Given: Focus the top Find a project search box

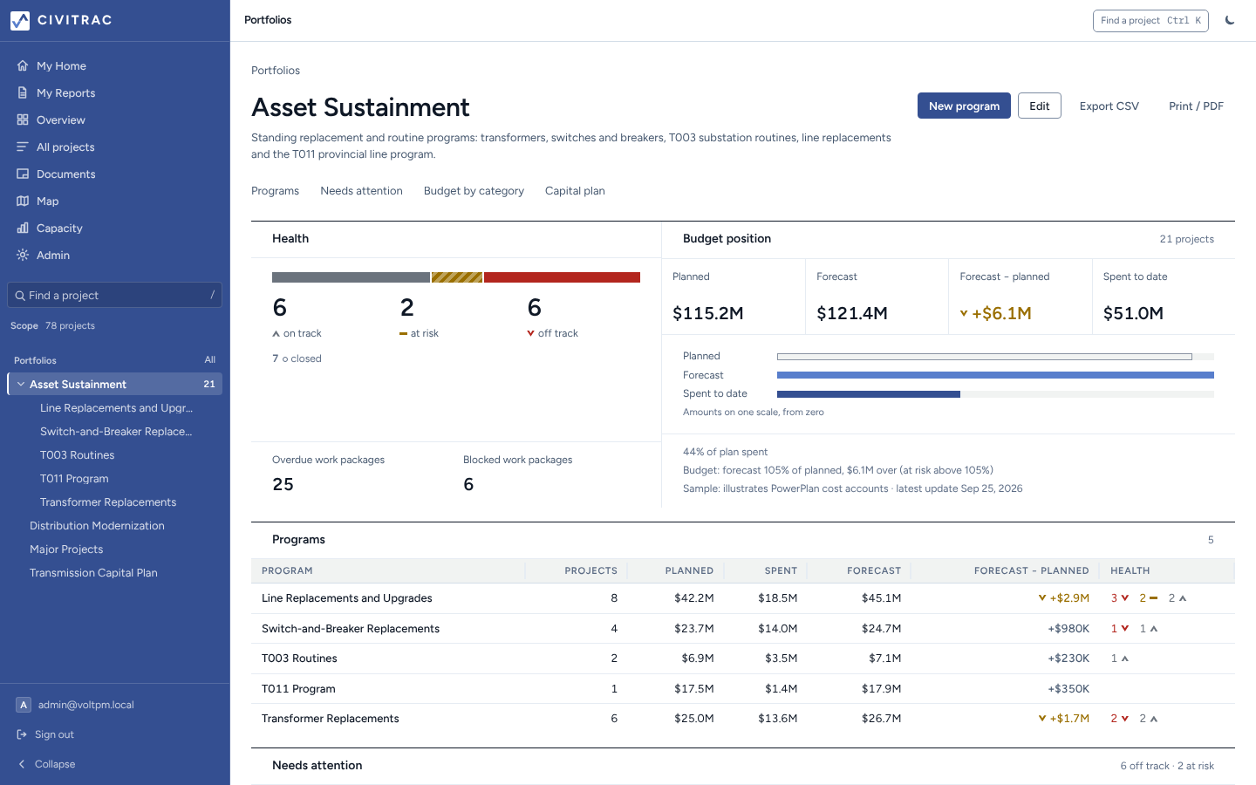Looking at the screenshot, I should pos(1150,20).
